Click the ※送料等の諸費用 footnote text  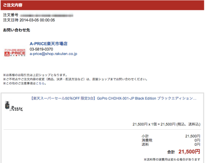tap(172, 159)
